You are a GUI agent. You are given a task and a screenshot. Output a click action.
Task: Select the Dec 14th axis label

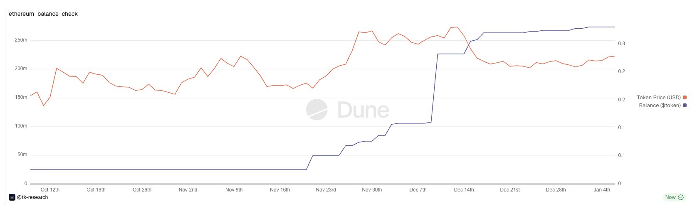(x=464, y=190)
